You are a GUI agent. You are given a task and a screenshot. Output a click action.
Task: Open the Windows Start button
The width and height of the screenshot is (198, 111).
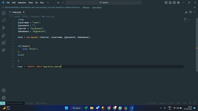point(67,108)
